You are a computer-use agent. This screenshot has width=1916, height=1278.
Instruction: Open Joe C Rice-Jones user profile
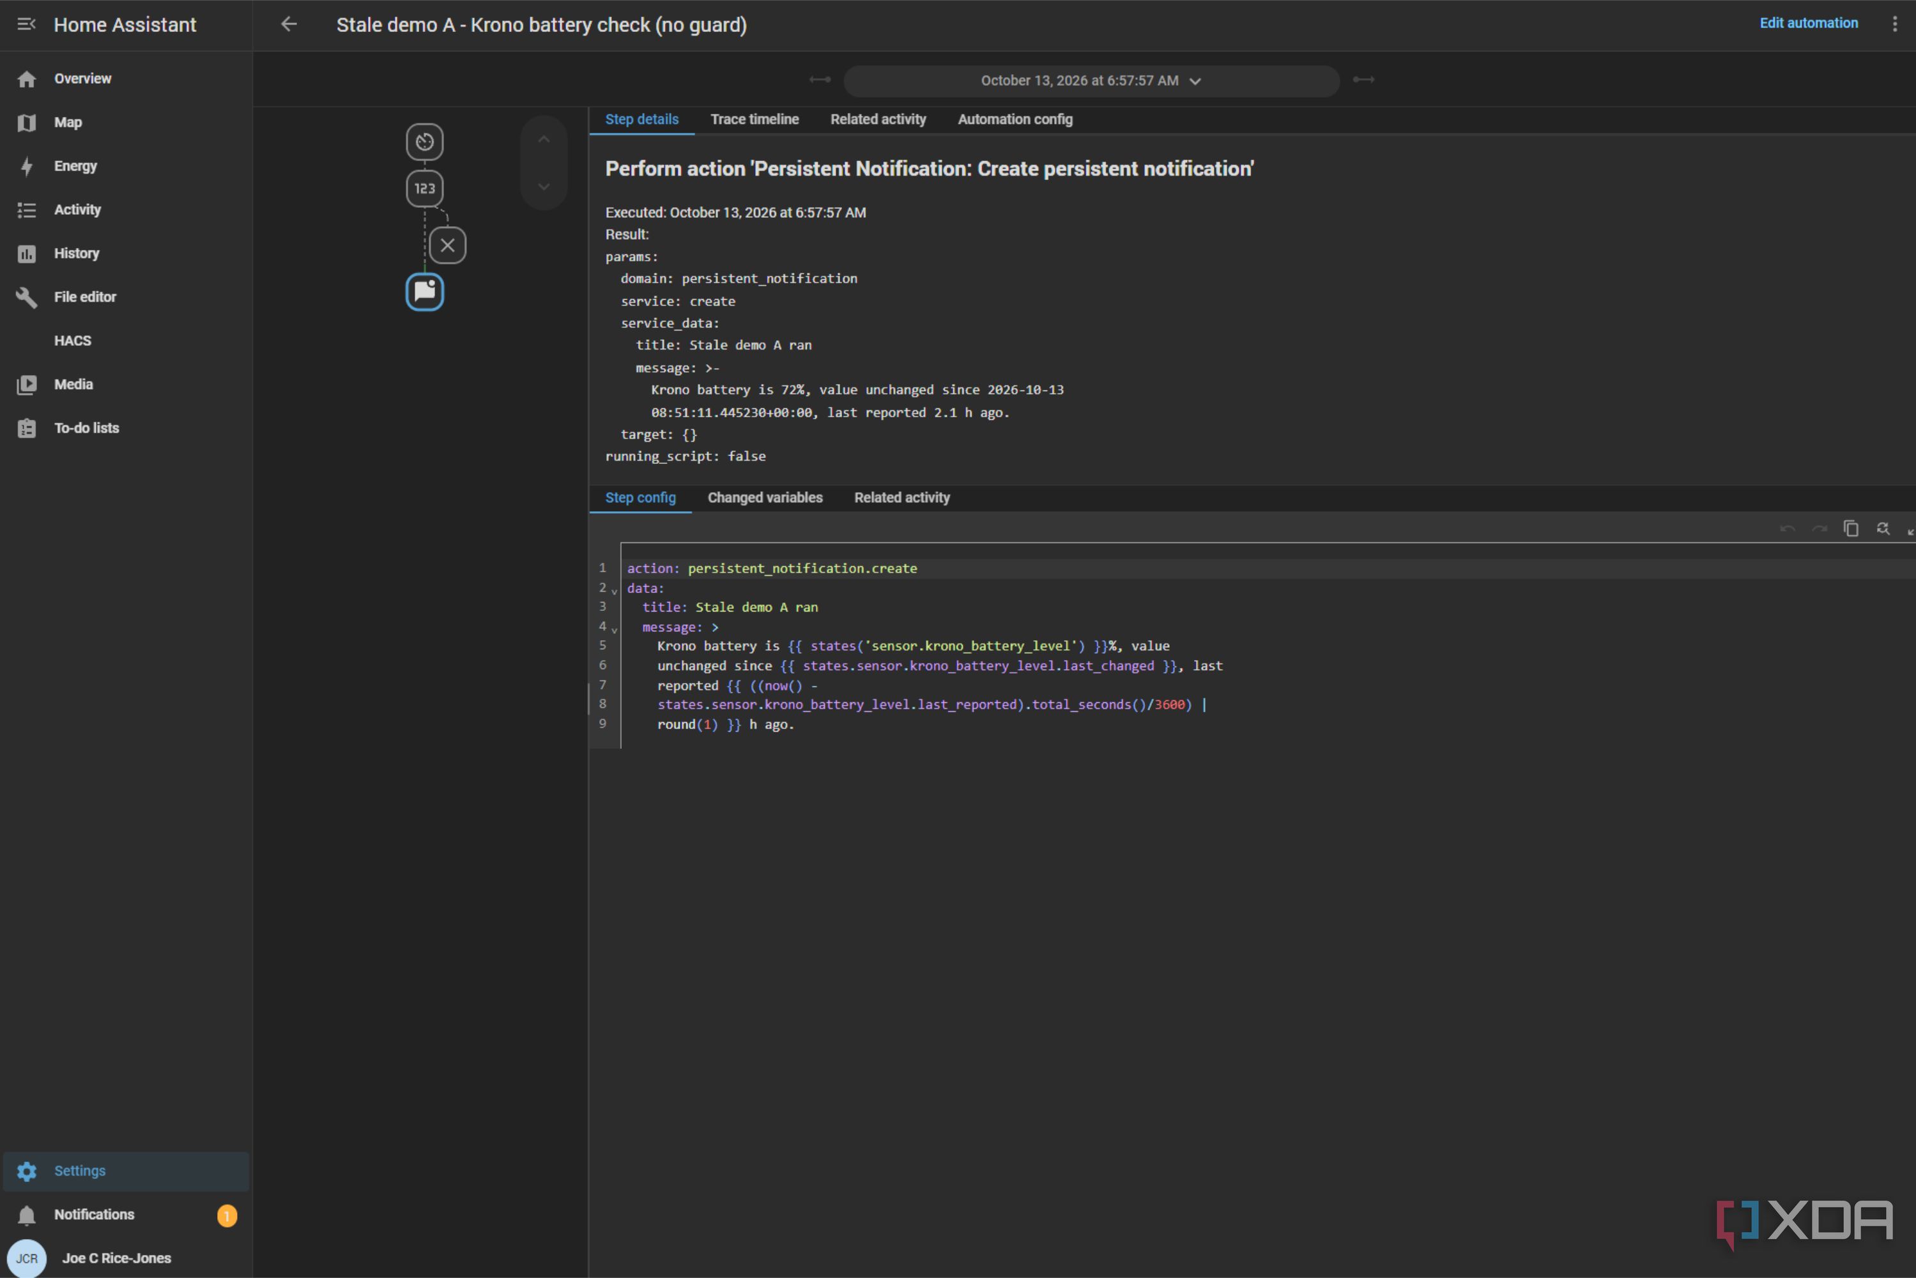click(125, 1258)
